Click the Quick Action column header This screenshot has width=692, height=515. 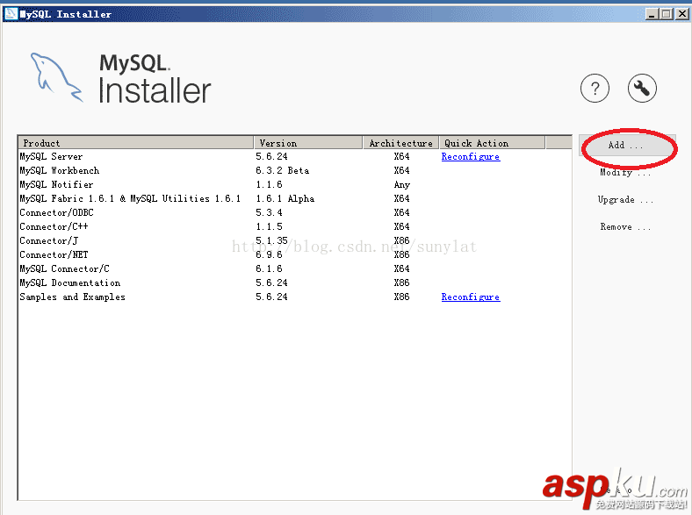coord(492,143)
